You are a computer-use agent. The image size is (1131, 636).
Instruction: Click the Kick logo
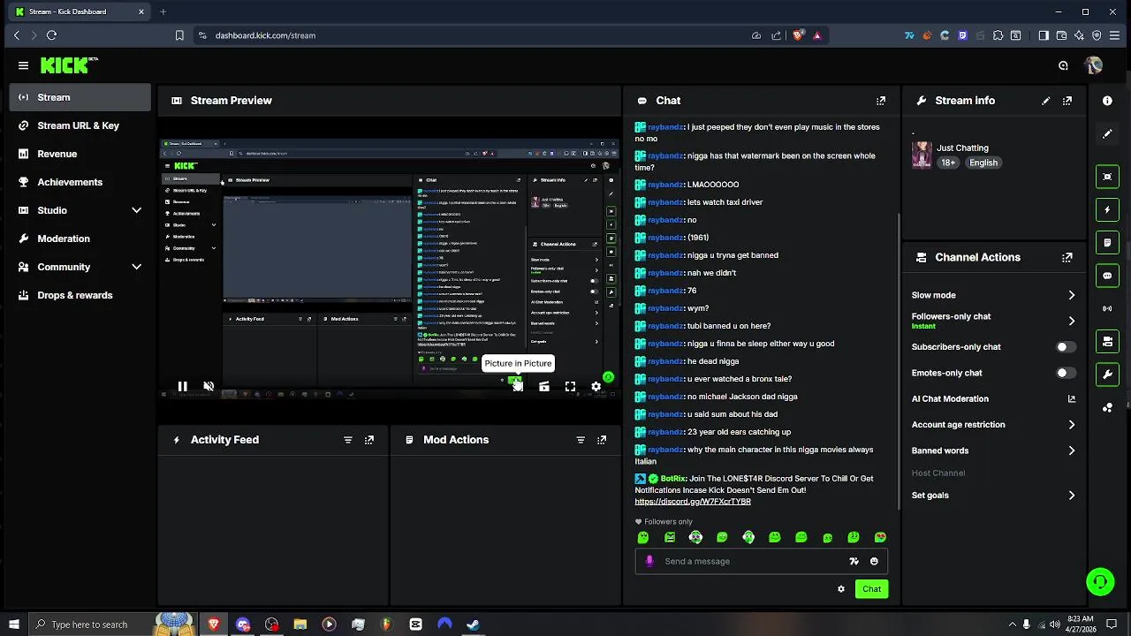tap(69, 65)
